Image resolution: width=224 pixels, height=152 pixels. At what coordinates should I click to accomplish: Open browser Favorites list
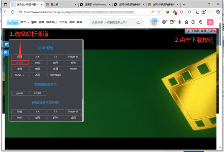click(x=189, y=12)
